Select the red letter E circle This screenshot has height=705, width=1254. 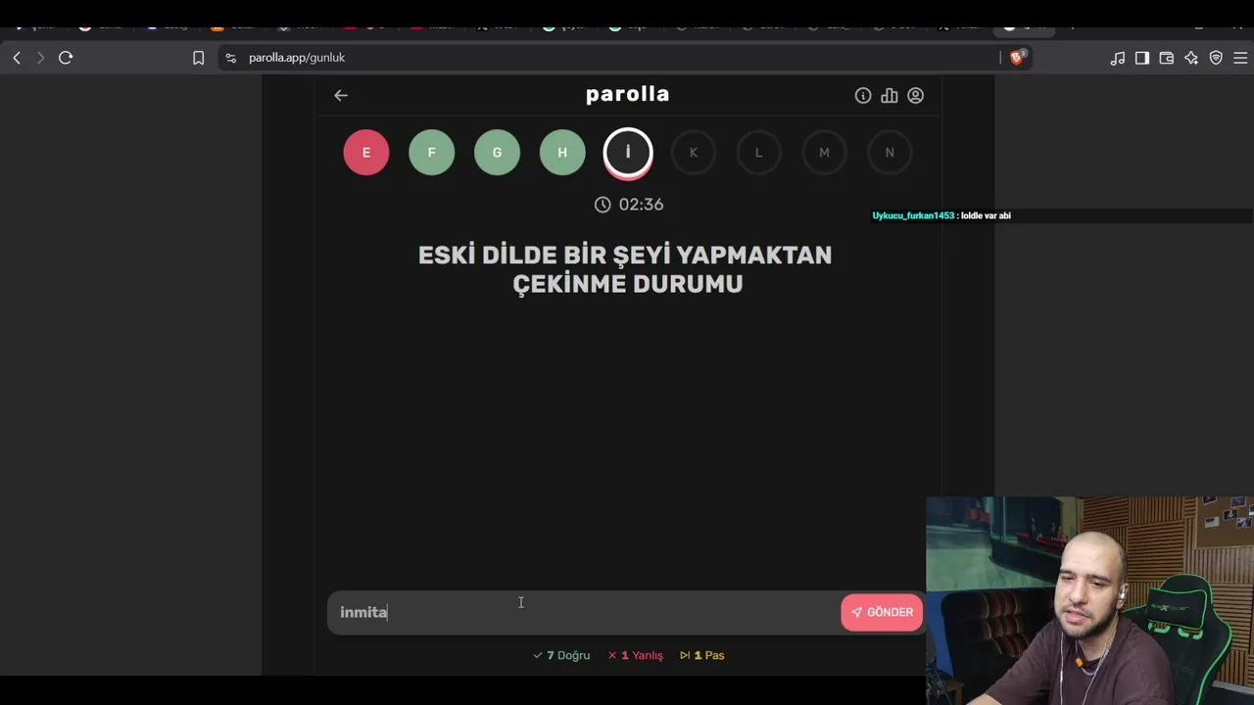pyautogui.click(x=366, y=153)
